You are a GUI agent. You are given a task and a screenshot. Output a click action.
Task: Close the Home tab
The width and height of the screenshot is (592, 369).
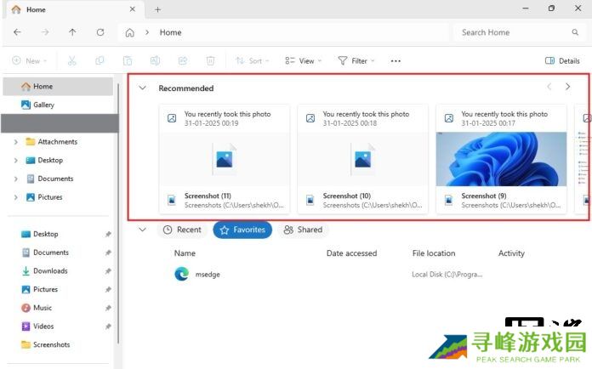pyautogui.click(x=132, y=9)
